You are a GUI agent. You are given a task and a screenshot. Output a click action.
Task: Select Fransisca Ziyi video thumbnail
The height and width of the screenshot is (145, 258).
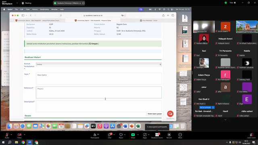pos(204,27)
